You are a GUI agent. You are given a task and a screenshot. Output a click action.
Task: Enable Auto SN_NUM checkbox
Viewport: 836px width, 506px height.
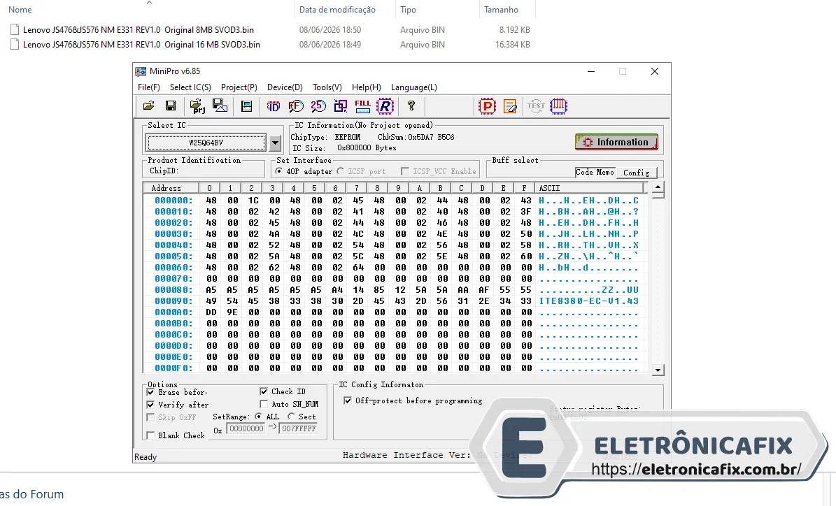(x=263, y=404)
